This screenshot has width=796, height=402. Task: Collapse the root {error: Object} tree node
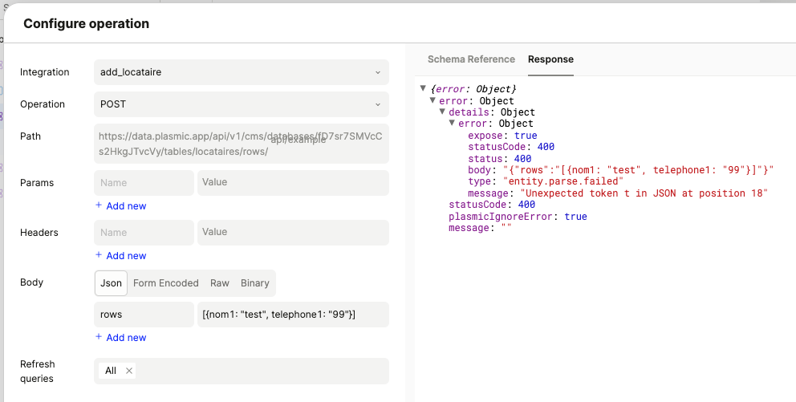(x=423, y=88)
